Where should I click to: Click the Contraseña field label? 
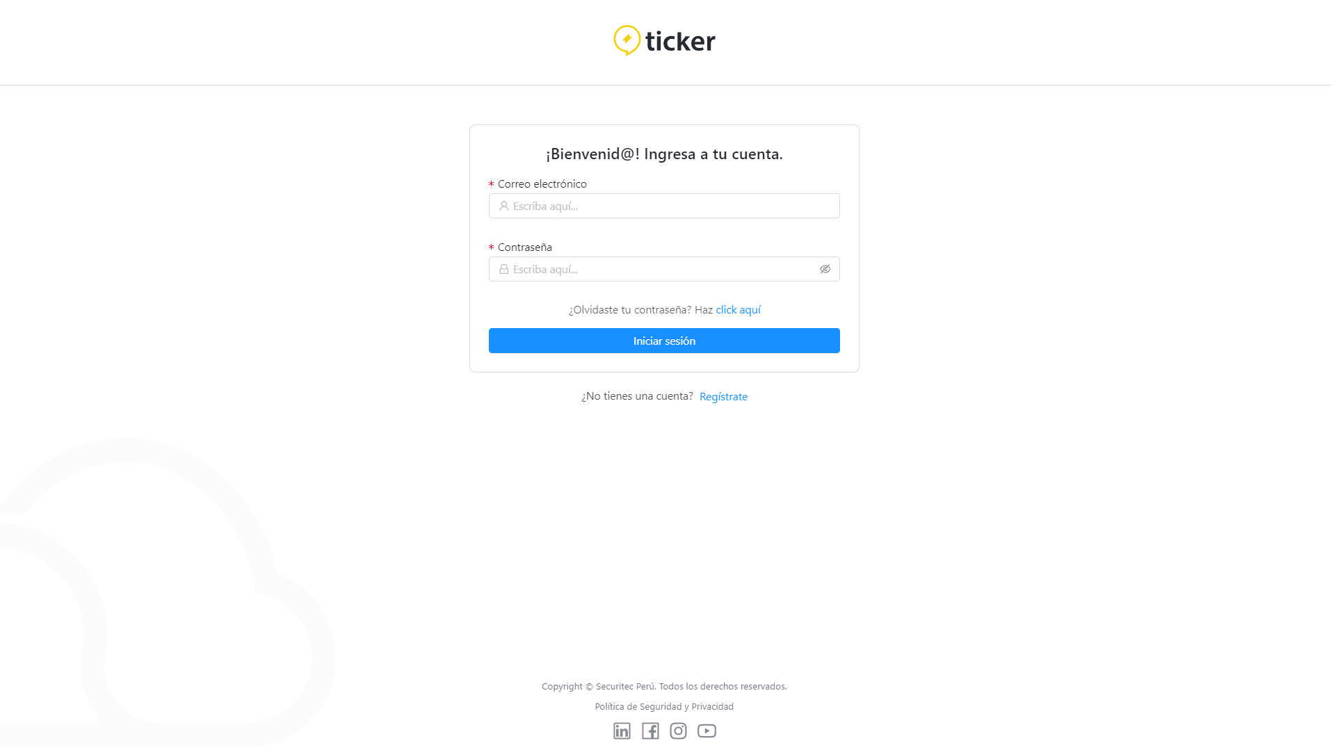coord(524,247)
